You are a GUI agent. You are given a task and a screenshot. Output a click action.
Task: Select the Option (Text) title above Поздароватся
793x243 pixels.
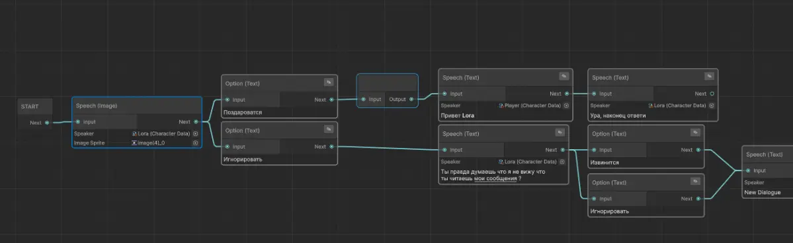point(242,83)
